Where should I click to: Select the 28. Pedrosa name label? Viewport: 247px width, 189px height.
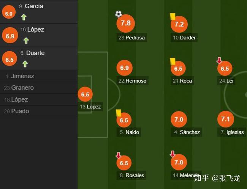click(131, 38)
